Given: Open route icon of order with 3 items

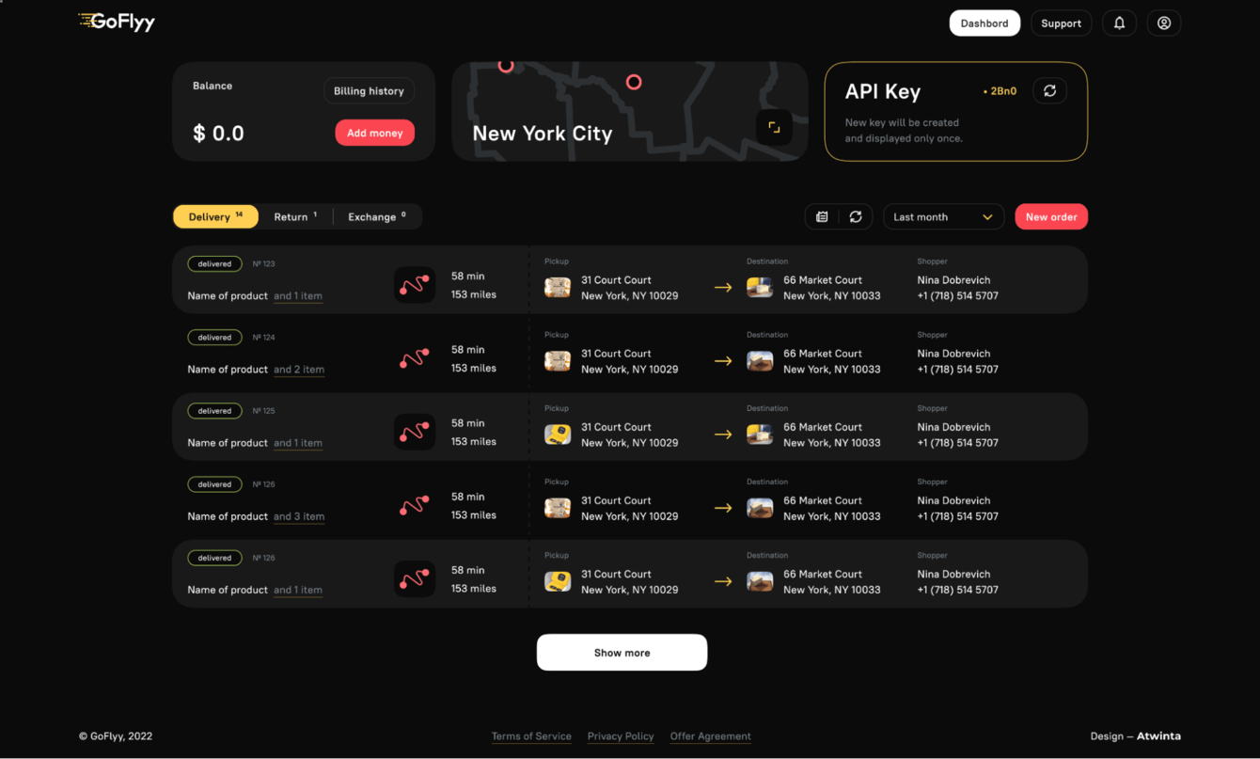Looking at the screenshot, I should [415, 505].
